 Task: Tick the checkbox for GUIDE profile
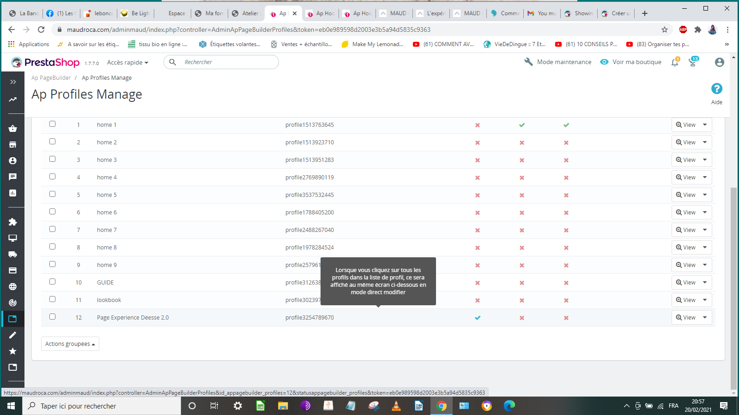tap(52, 282)
